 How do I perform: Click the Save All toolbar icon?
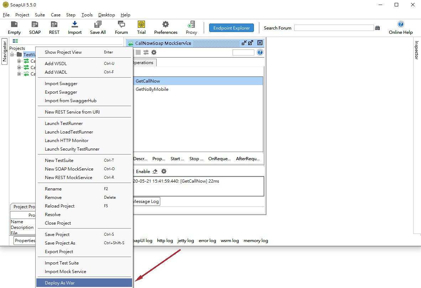click(98, 25)
